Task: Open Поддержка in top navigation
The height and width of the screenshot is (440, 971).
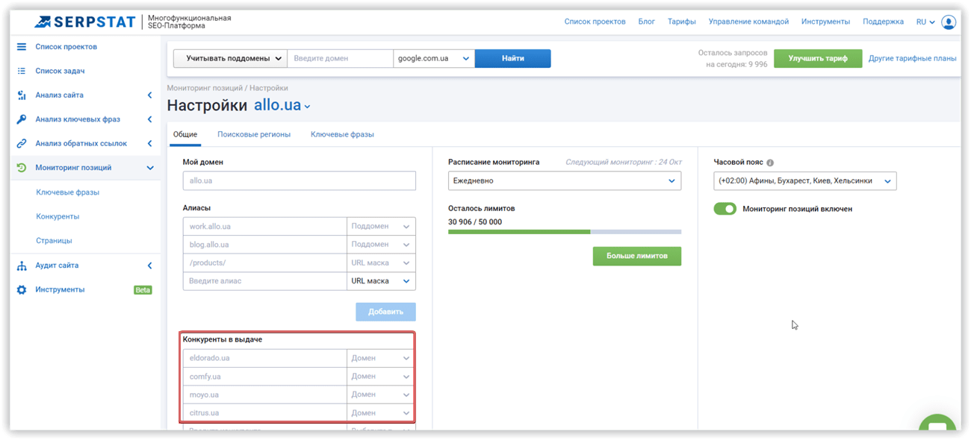Action: (883, 22)
